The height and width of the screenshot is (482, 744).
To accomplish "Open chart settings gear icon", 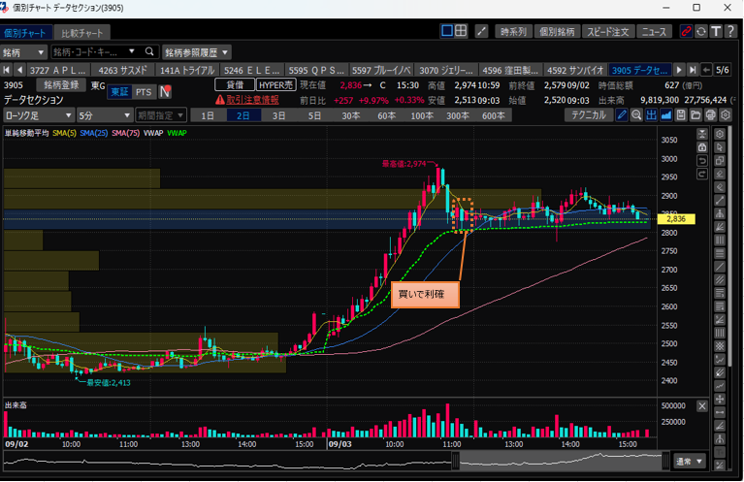I will tap(725, 115).
